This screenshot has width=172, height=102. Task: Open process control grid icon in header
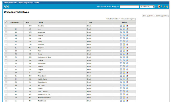(156, 6)
